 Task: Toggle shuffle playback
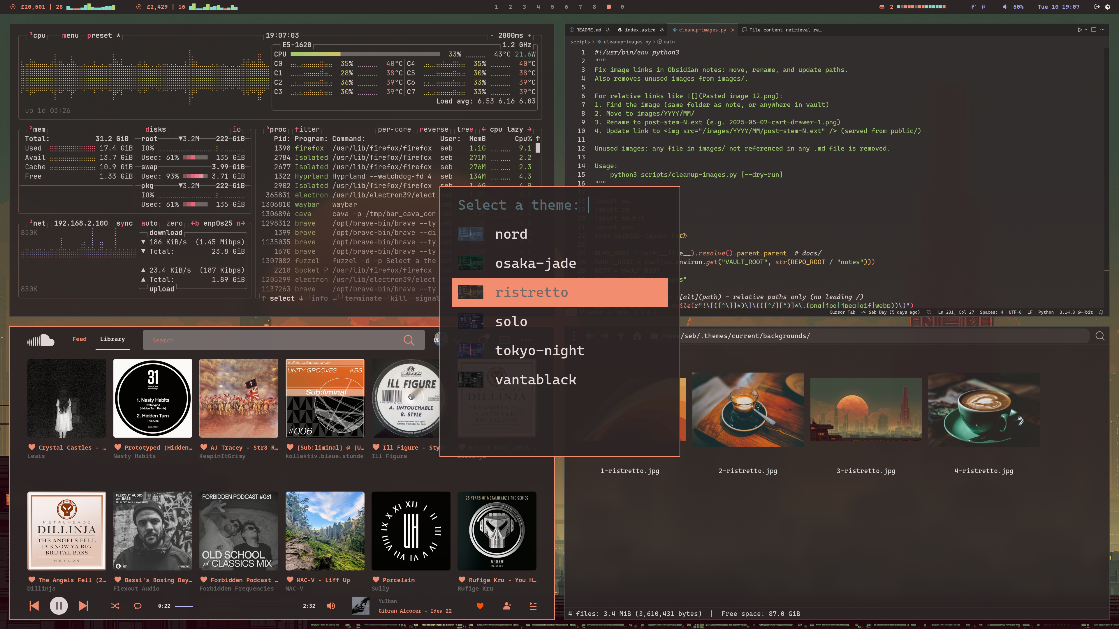(115, 606)
